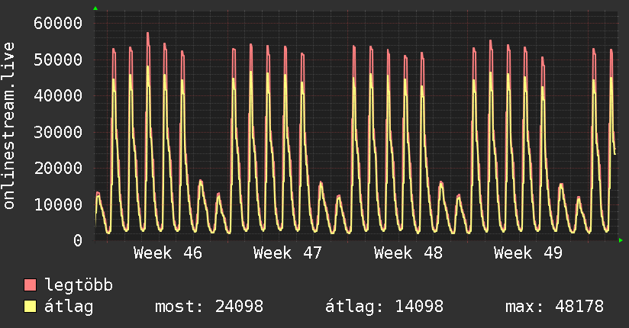Click the Week 48 axis label
This screenshot has width=629, height=328.
408,253
